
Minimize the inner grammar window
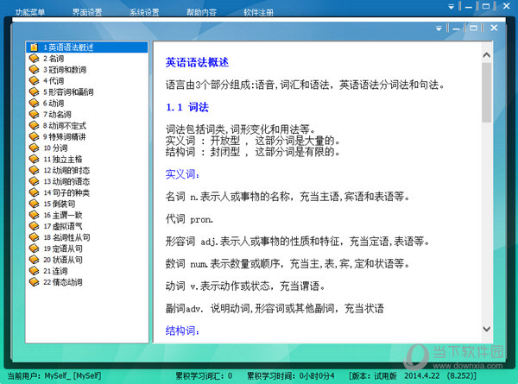click(456, 28)
